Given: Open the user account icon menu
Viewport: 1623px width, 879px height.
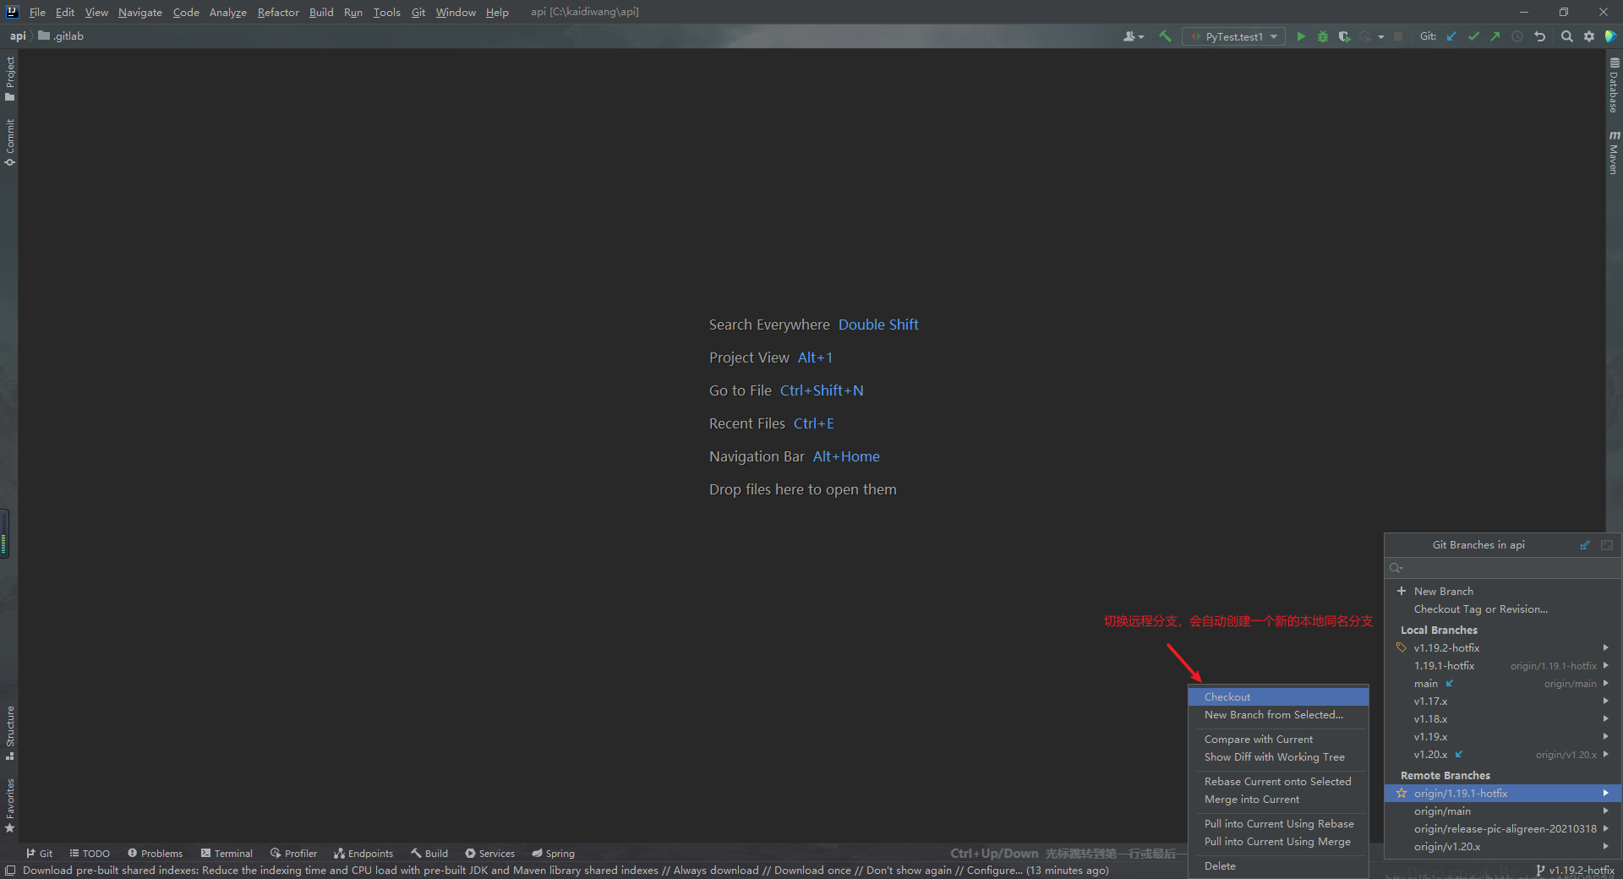Looking at the screenshot, I should 1133,36.
